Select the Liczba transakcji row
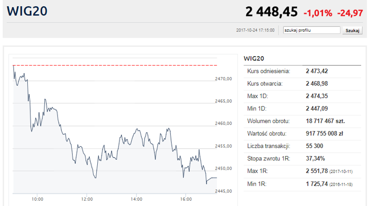The width and height of the screenshot is (371, 206). 302,146
